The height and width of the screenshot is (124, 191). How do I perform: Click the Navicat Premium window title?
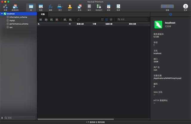point(95,2)
